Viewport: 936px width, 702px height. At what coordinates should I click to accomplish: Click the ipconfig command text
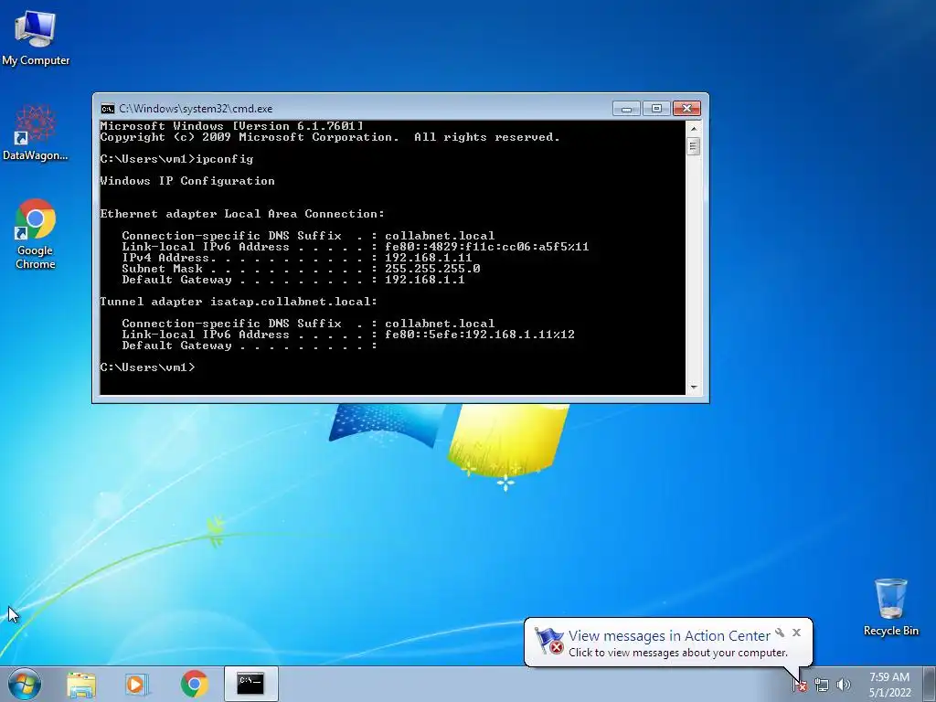point(225,159)
